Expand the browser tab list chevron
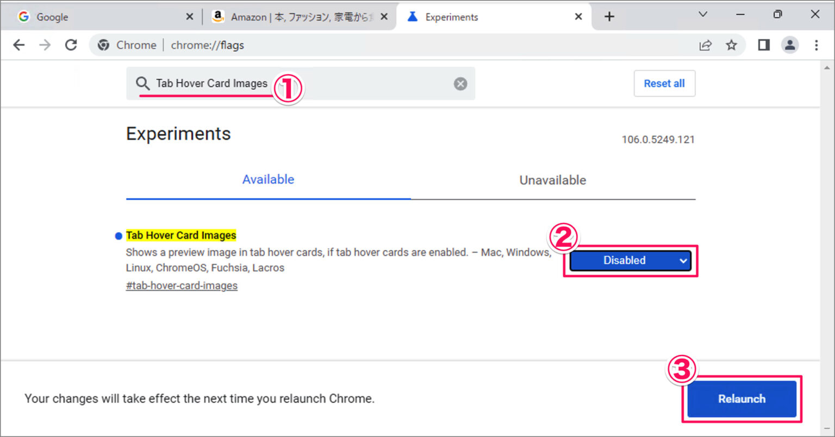 pos(702,16)
